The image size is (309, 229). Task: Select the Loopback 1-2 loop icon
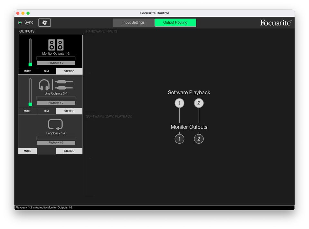click(x=55, y=124)
